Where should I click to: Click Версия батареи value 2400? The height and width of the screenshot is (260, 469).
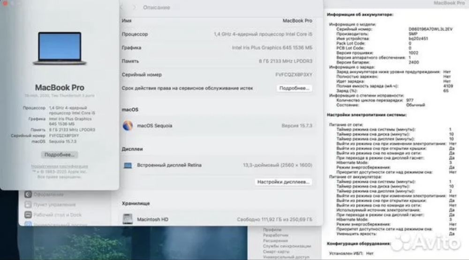[414, 62]
